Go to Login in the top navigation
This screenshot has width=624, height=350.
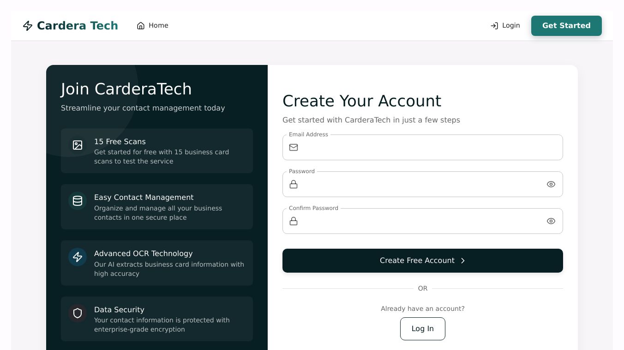505,26
